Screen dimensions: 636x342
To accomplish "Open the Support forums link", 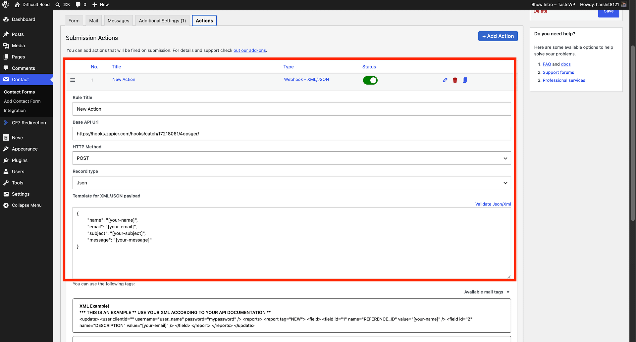I will [558, 72].
